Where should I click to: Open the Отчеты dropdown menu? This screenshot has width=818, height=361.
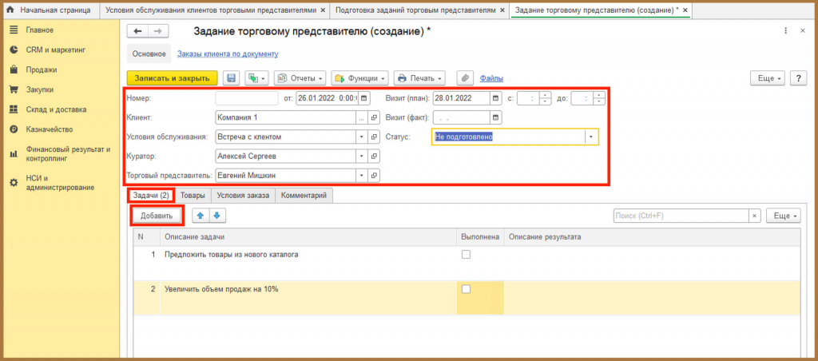(x=300, y=78)
